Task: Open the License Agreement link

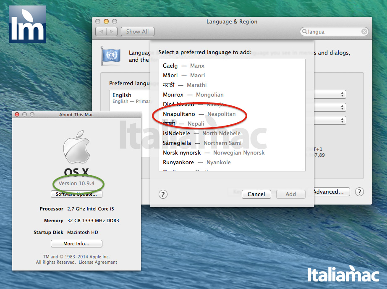Action: (x=98, y=262)
